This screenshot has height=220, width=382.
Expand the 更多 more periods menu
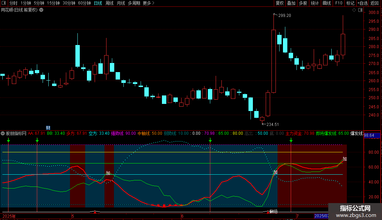coord(149,3)
